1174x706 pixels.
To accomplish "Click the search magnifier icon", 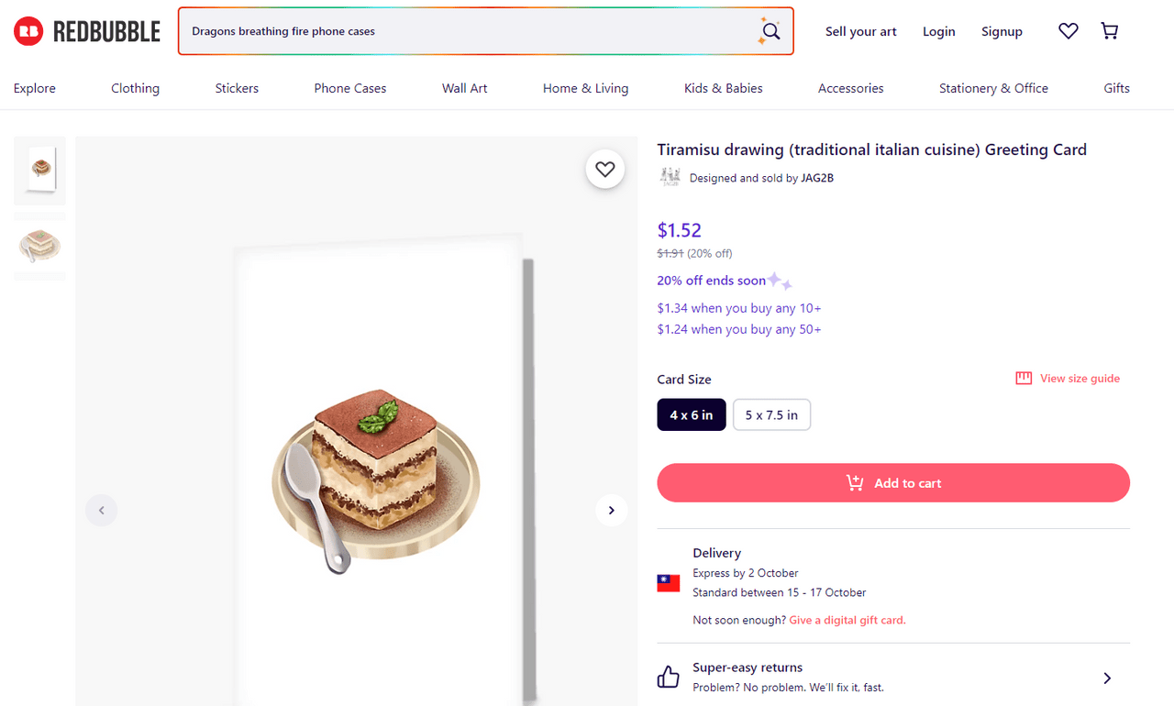I will (770, 31).
